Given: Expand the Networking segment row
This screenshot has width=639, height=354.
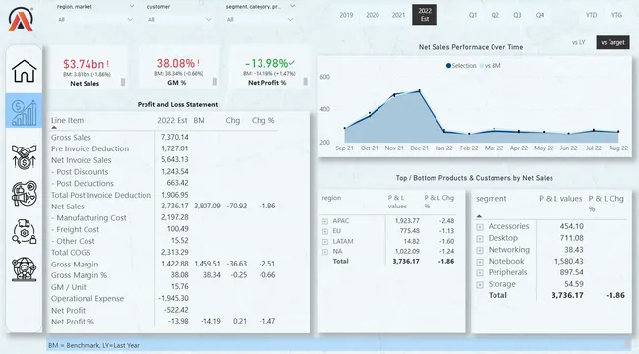Looking at the screenshot, I should (480, 250).
